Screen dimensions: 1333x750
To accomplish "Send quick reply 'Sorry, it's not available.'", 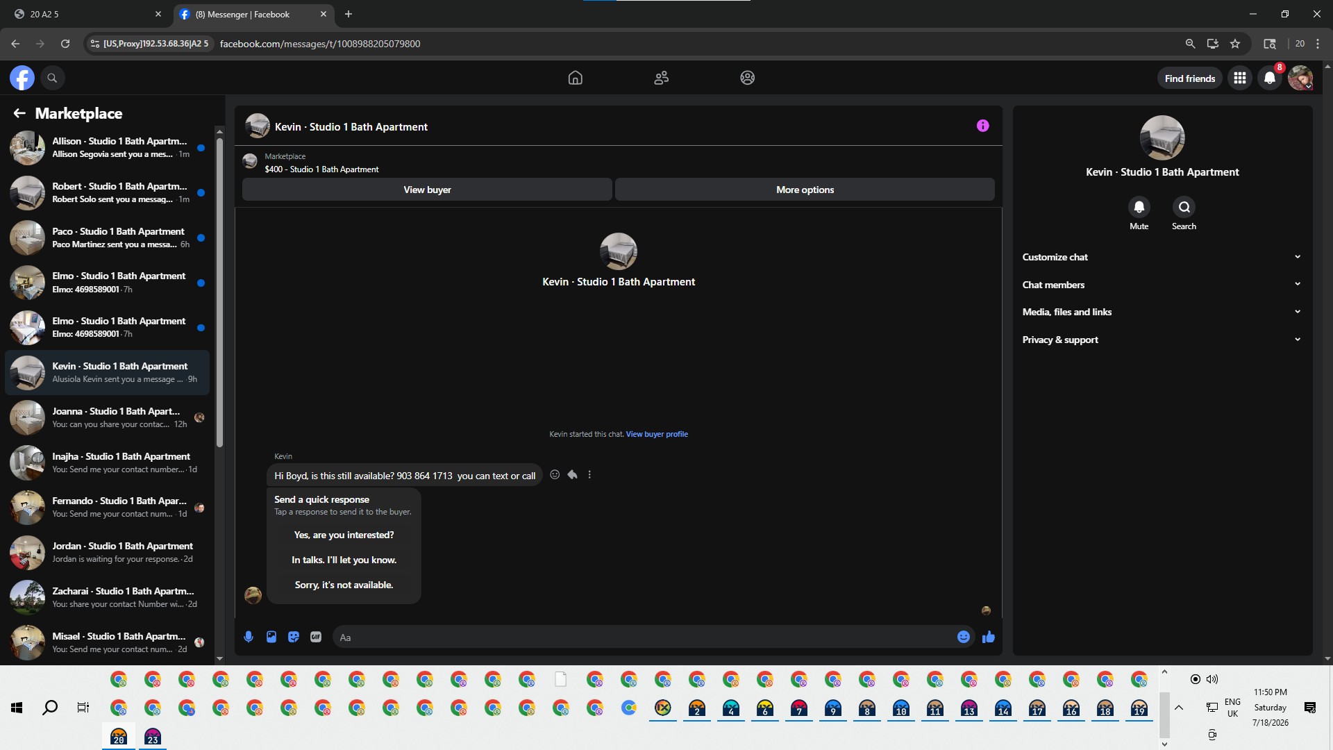I will (x=344, y=585).
